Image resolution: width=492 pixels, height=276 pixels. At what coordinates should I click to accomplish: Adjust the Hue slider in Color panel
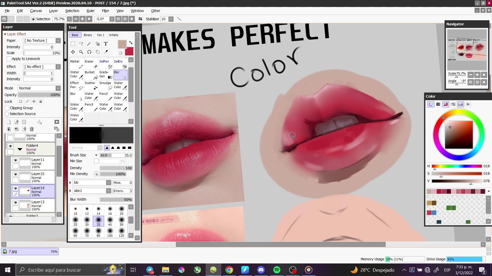point(457,166)
